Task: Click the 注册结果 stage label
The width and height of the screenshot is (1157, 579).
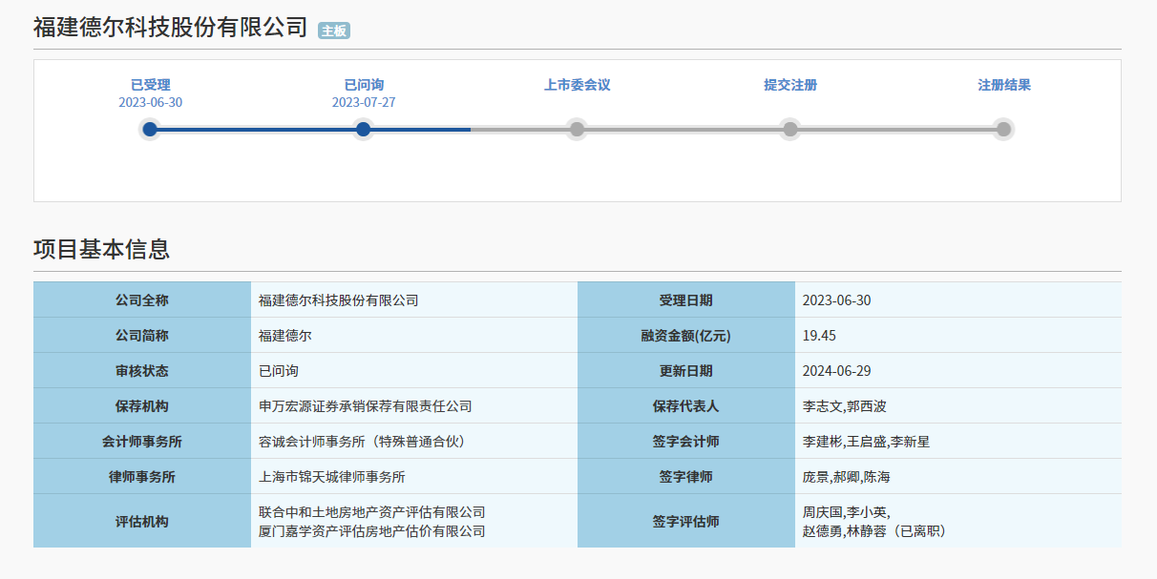Action: click(x=1003, y=85)
